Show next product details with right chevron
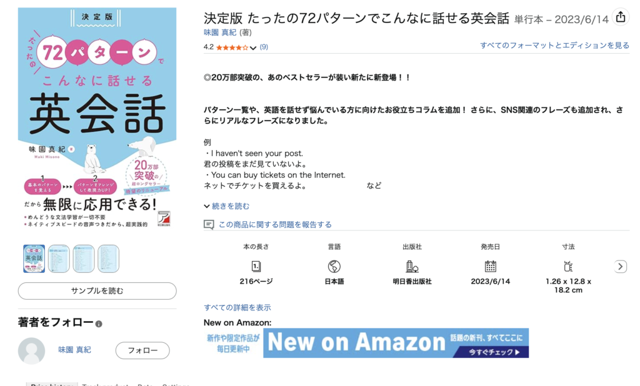This screenshot has width=640, height=386. click(x=621, y=267)
